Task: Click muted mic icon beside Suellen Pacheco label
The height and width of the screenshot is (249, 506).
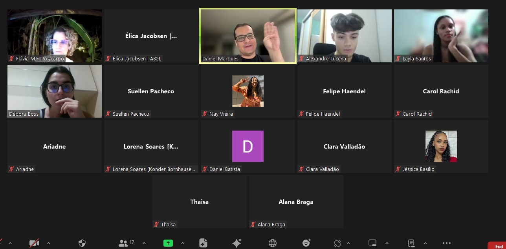Action: [x=108, y=114]
